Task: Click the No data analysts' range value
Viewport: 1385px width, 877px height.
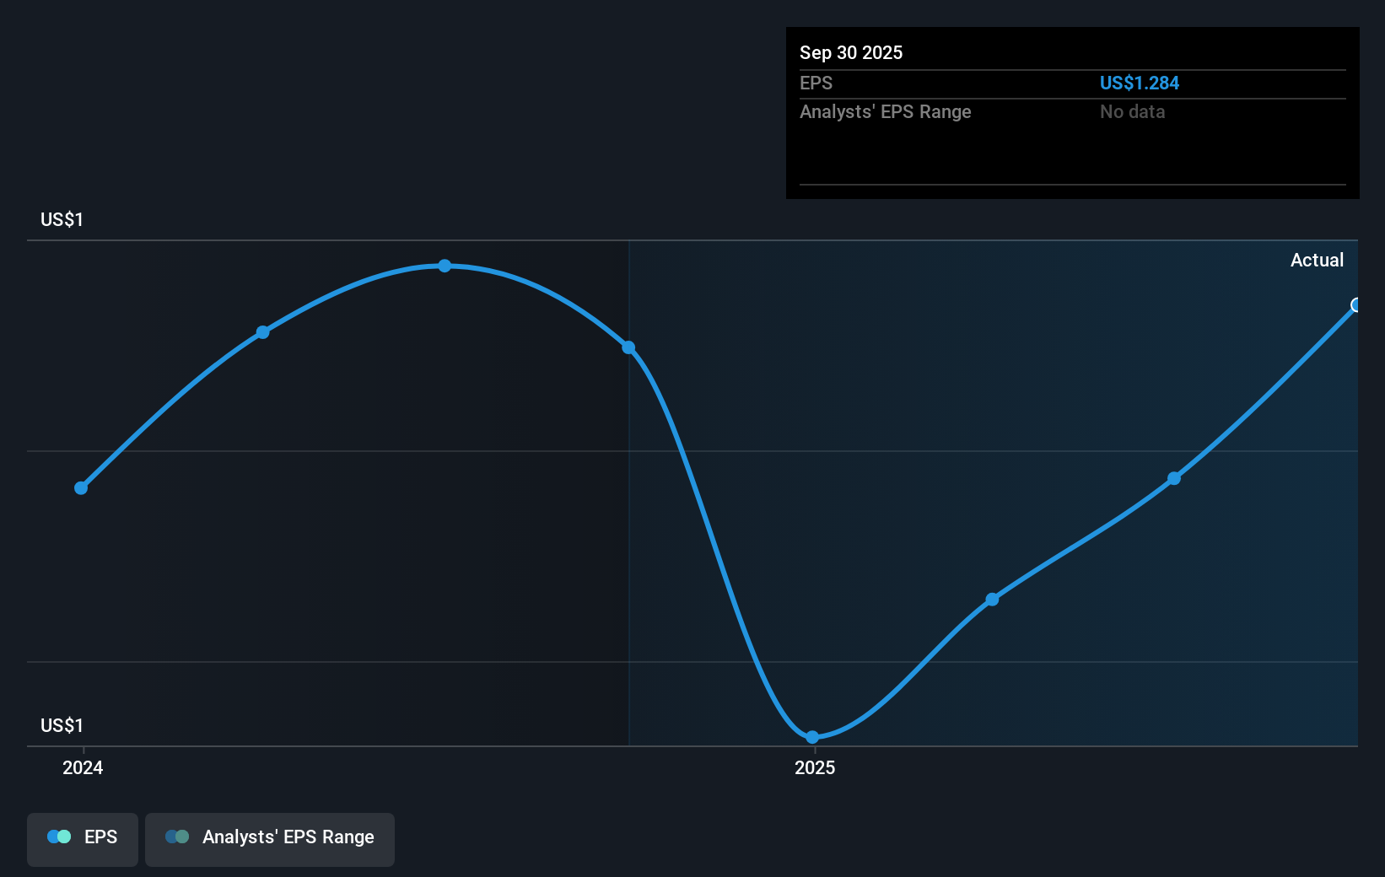Action: (1132, 111)
